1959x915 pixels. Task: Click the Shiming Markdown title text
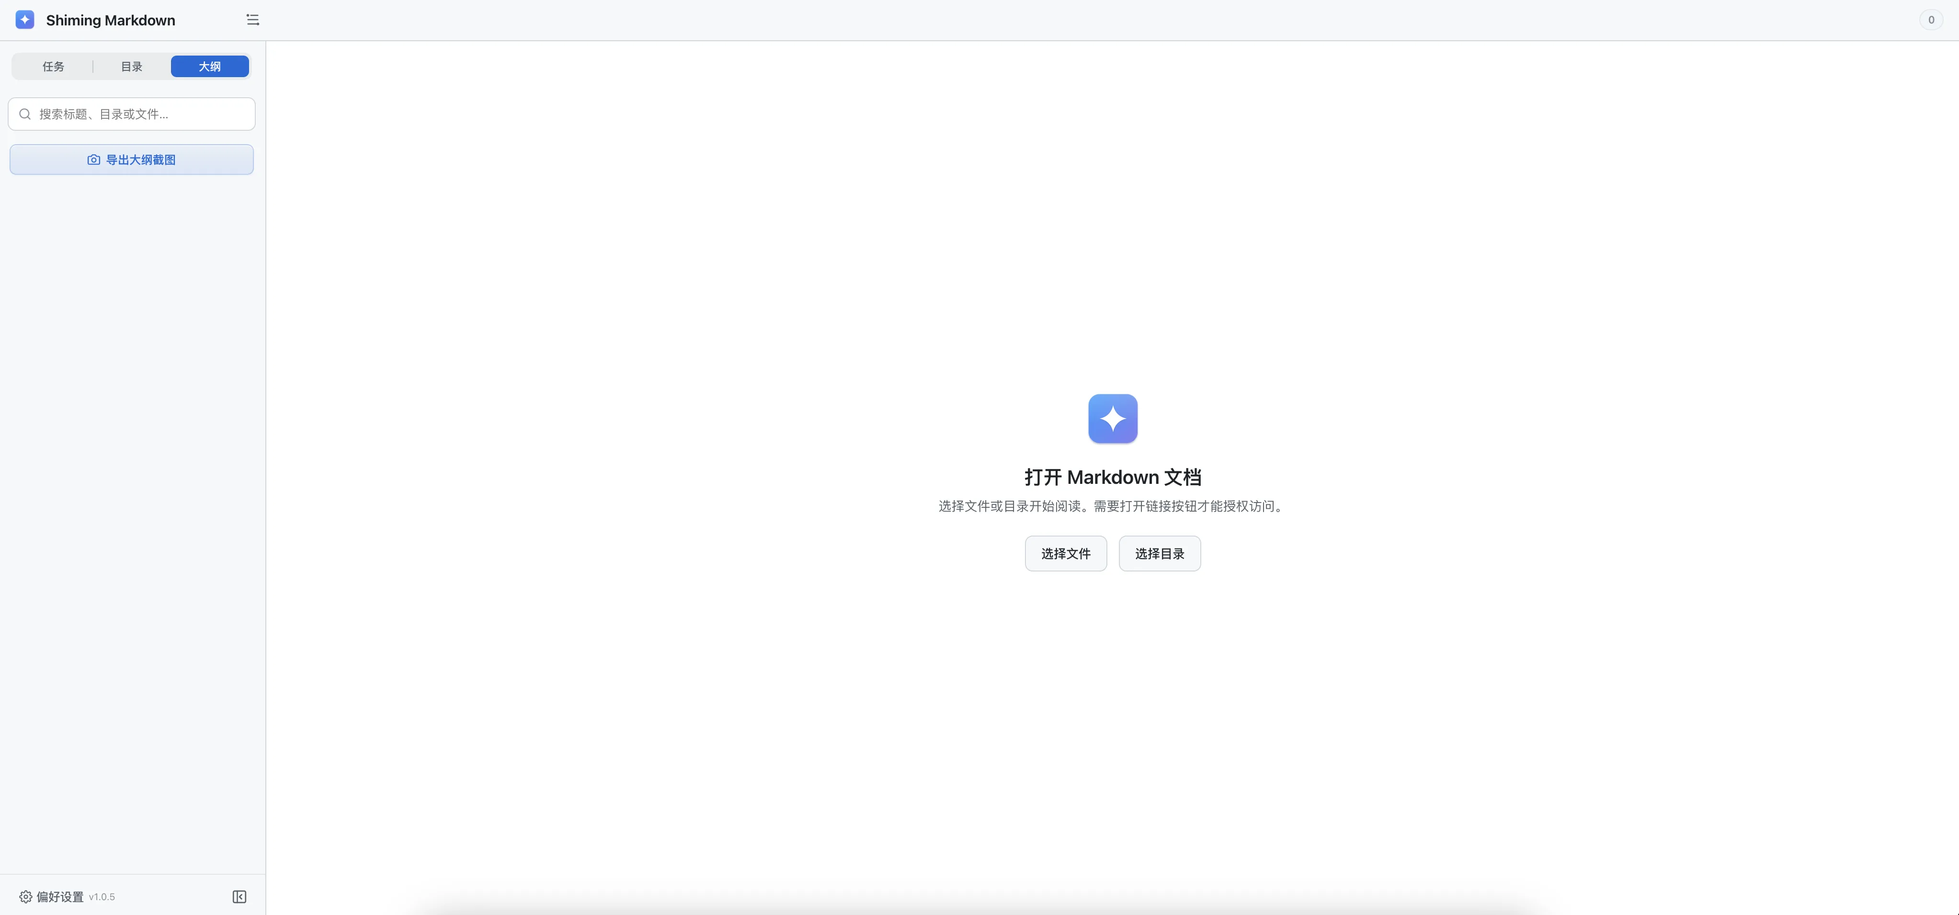pos(111,21)
